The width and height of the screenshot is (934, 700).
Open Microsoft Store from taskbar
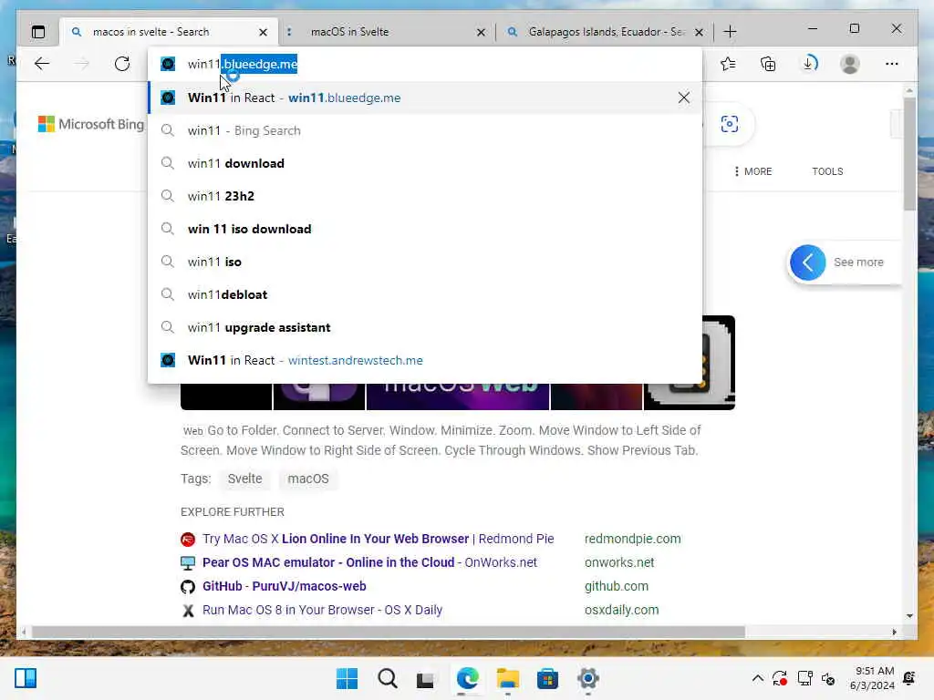click(x=547, y=678)
